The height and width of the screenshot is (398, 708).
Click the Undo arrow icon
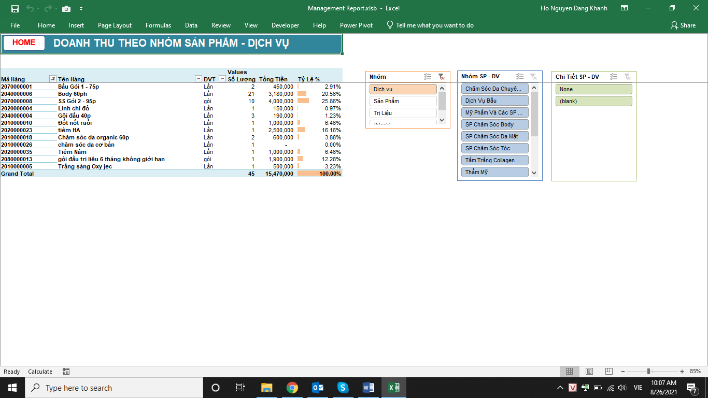tap(30, 9)
